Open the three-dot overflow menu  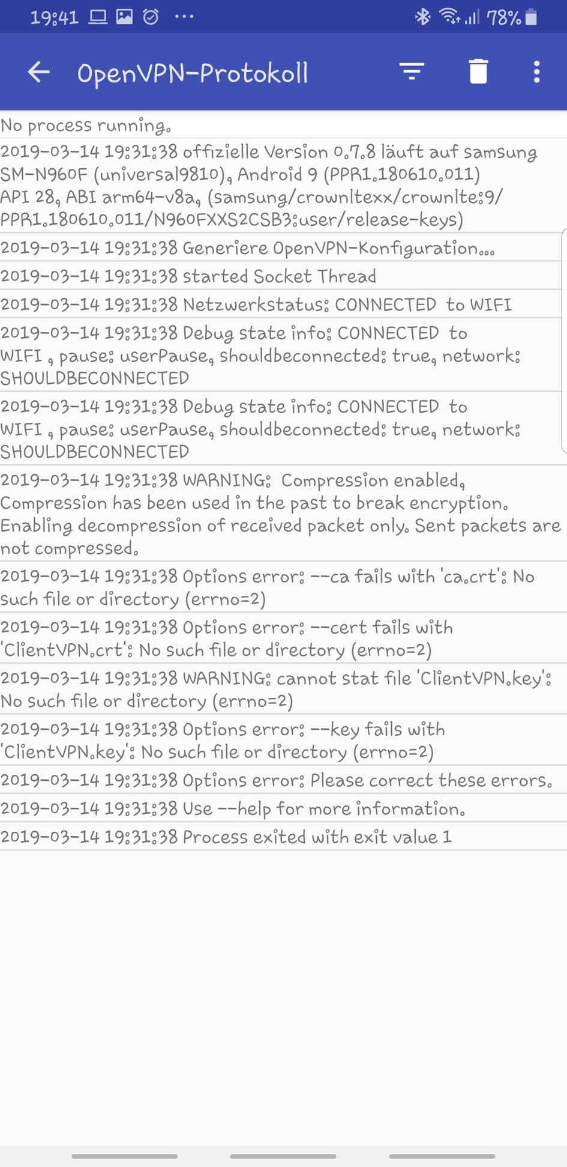pos(536,71)
